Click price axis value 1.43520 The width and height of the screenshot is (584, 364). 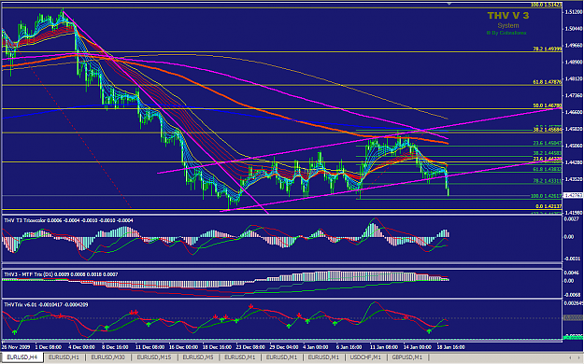coord(574,179)
